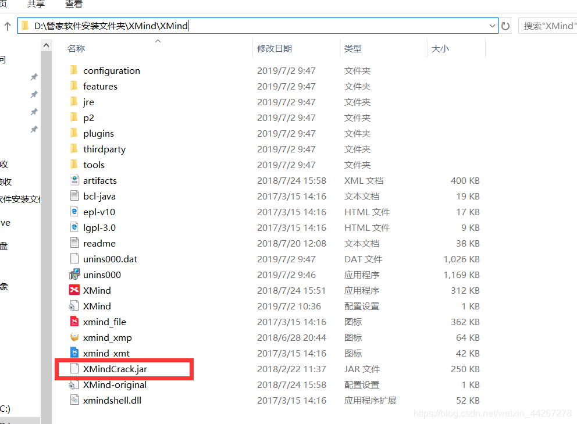Click the file name artifacts
This screenshot has width=577, height=424.
99,180
